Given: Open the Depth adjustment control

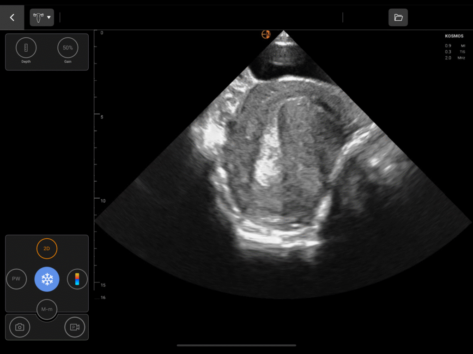Looking at the screenshot, I should [x=26, y=47].
